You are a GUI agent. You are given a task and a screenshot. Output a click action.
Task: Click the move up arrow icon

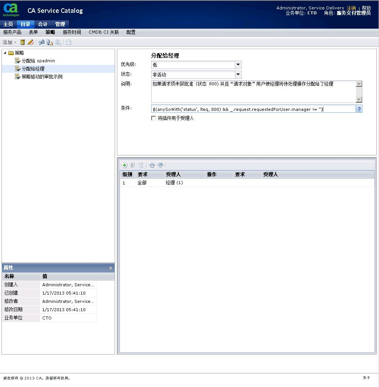click(x=152, y=165)
